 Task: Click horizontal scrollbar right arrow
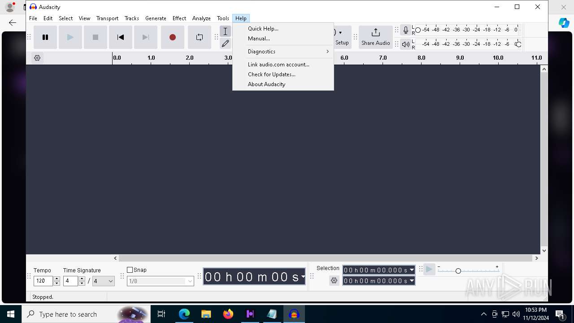[536, 258]
